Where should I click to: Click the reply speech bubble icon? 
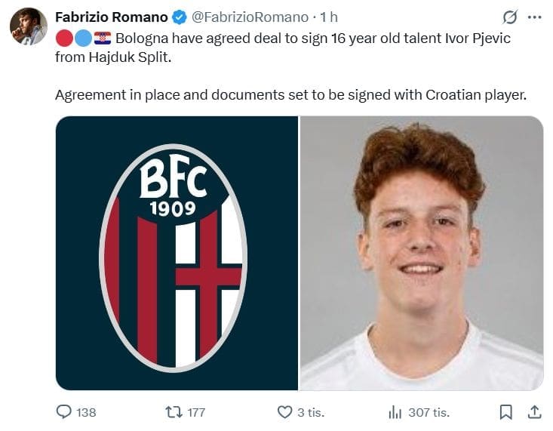pyautogui.click(x=64, y=412)
